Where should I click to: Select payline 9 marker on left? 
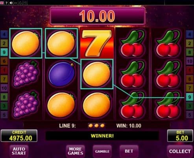pos(4,52)
